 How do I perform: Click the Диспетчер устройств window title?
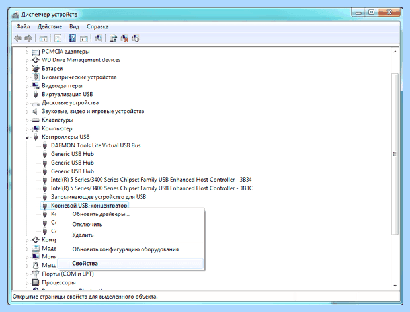tap(49, 15)
